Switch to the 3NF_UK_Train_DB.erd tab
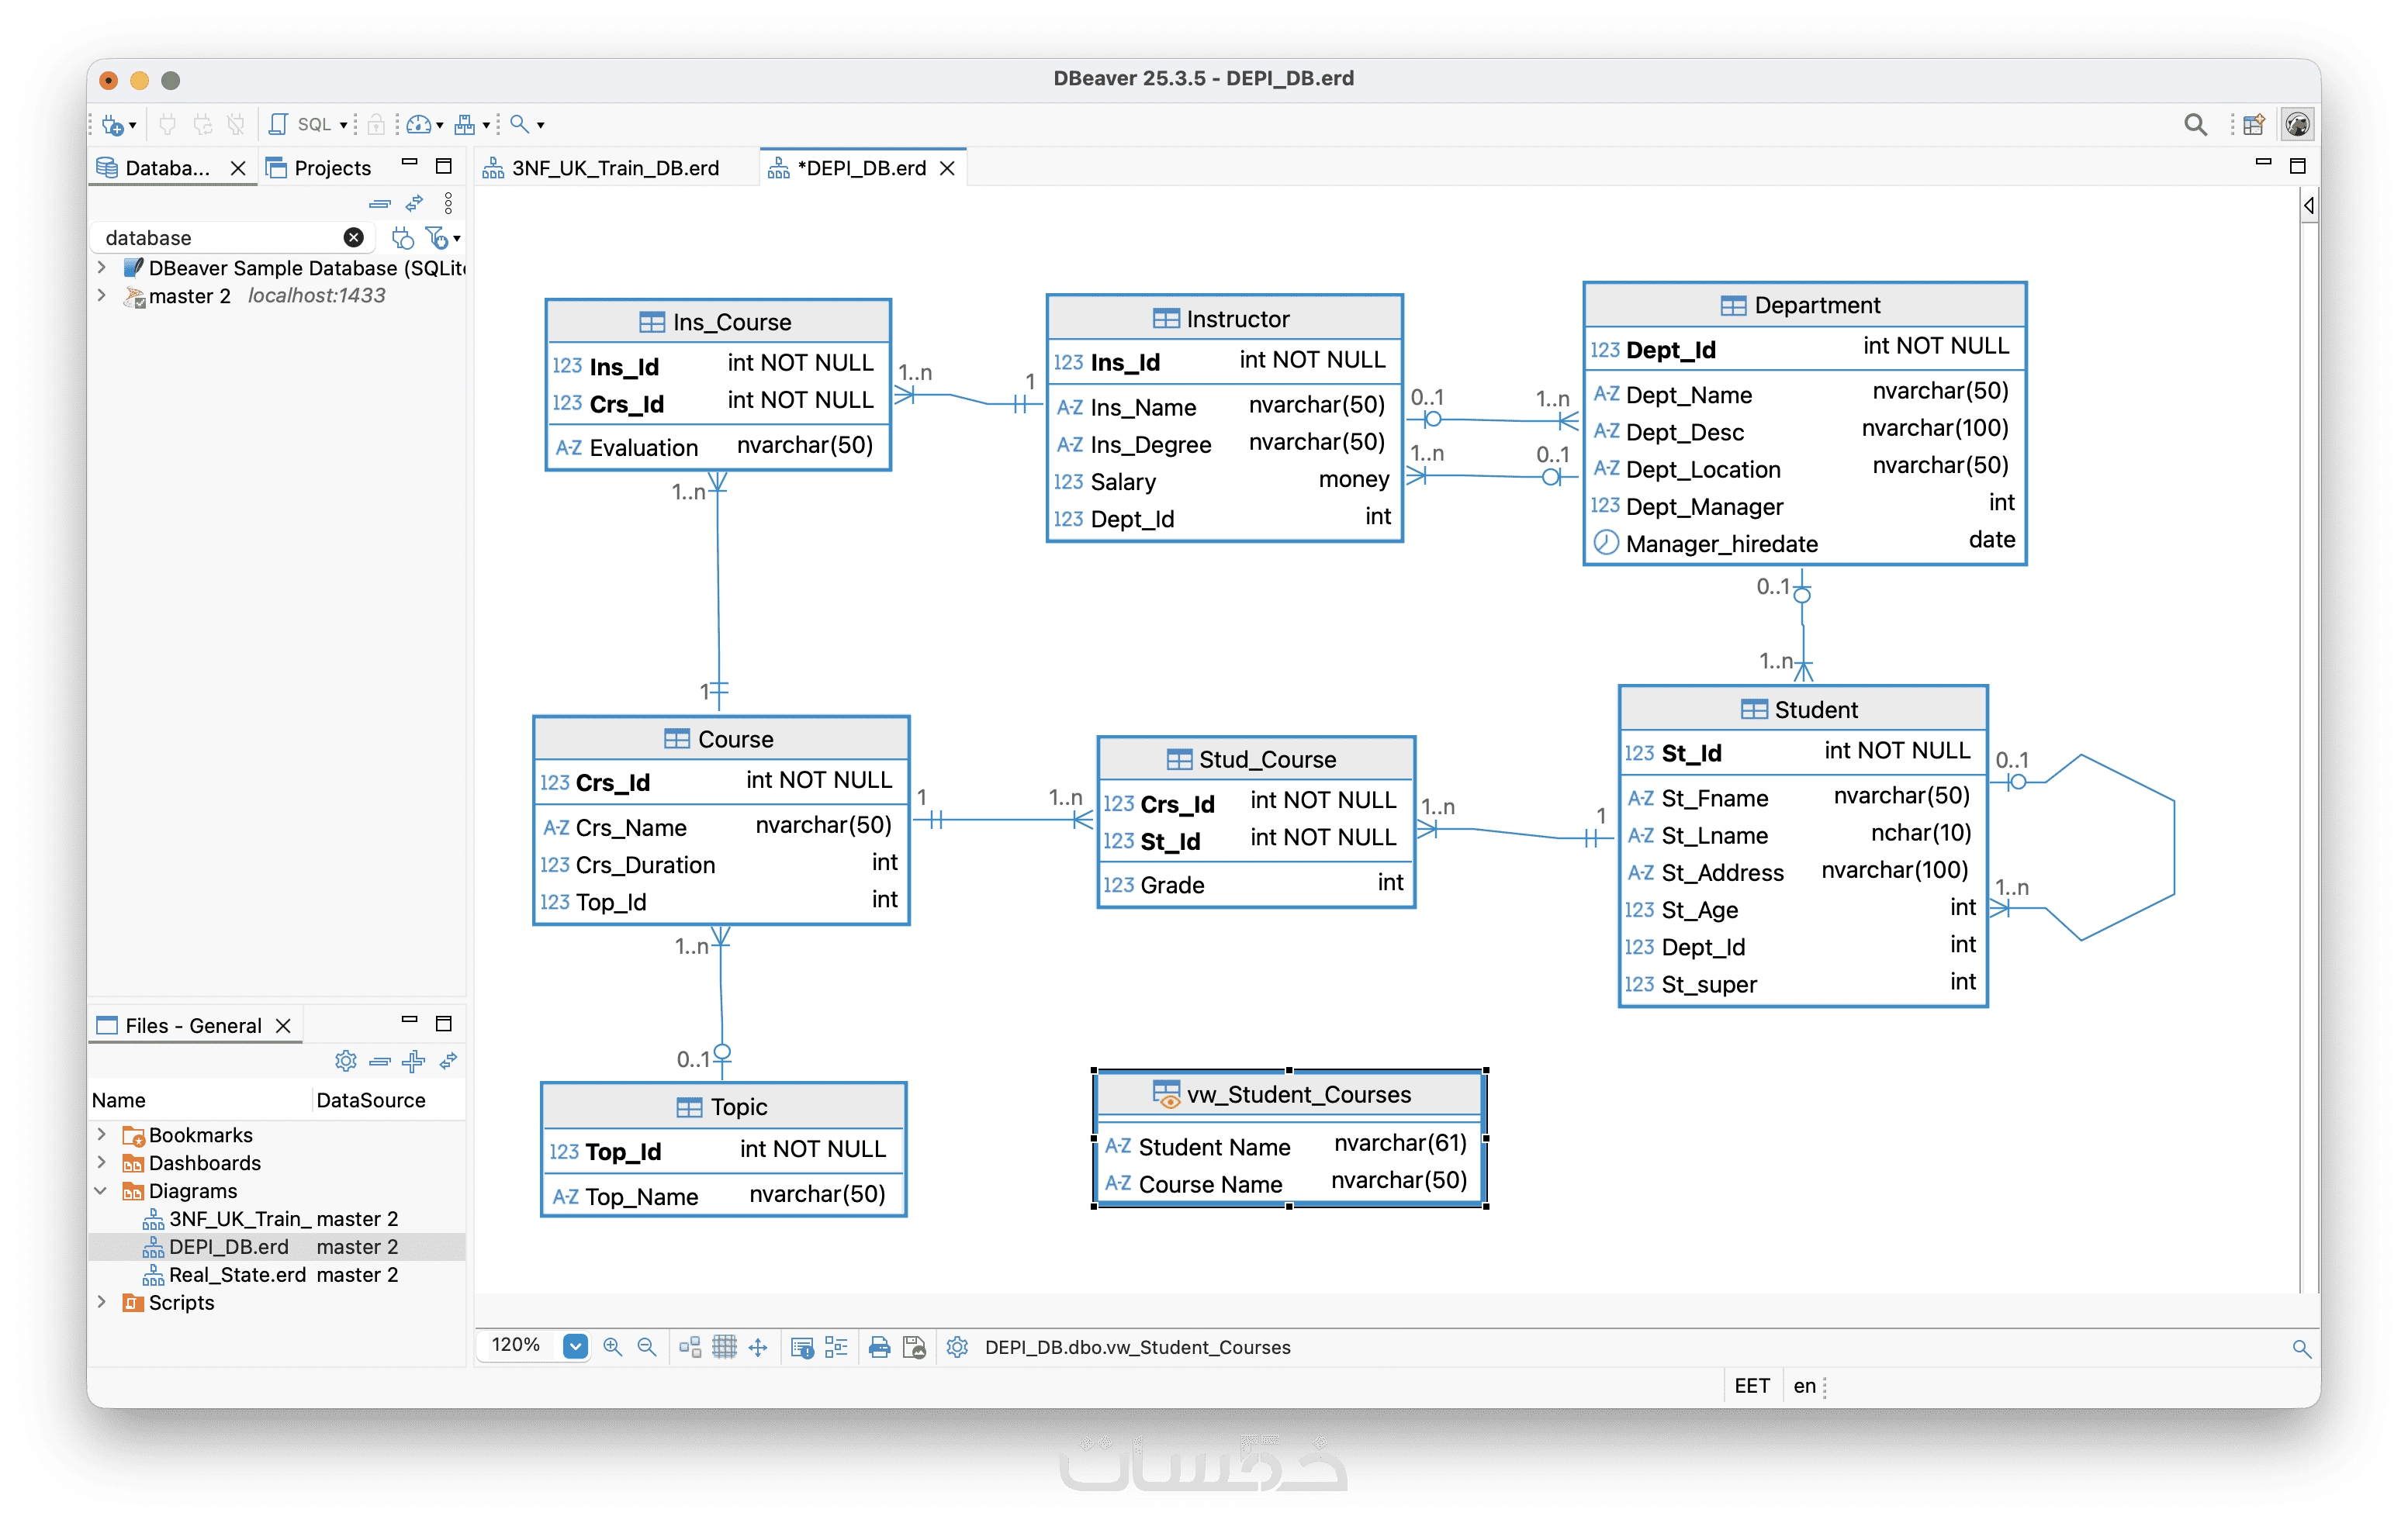Image resolution: width=2408 pixels, height=1523 pixels. [x=614, y=168]
